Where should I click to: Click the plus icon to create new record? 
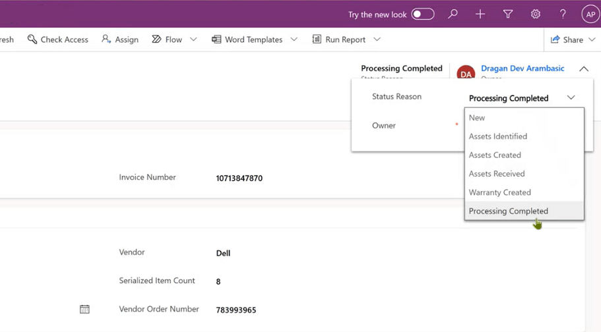point(480,14)
